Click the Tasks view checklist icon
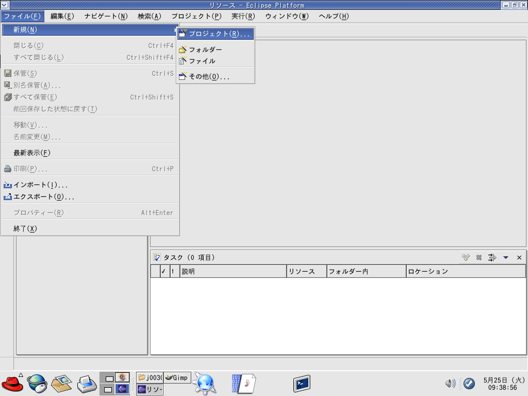This screenshot has width=528, height=396. point(157,258)
